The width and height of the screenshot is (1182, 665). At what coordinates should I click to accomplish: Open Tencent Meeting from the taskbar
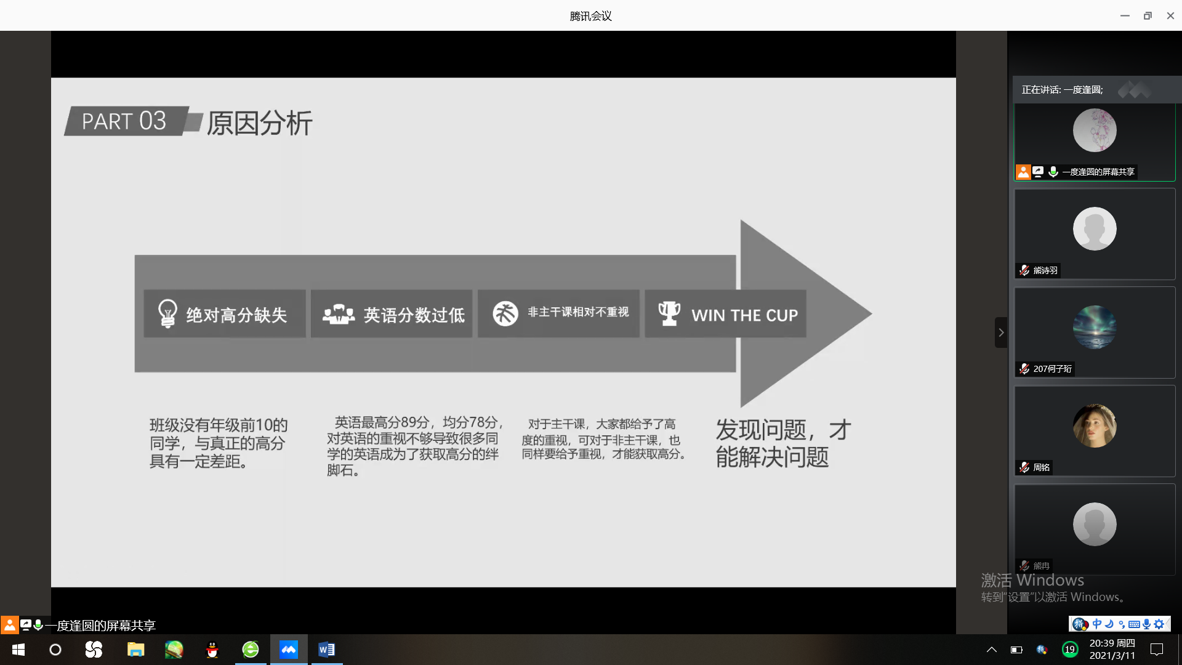coord(289,650)
